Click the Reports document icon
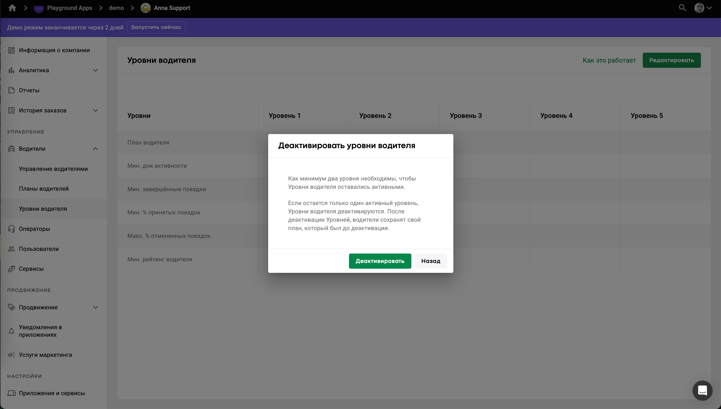721x409 pixels. click(x=11, y=90)
